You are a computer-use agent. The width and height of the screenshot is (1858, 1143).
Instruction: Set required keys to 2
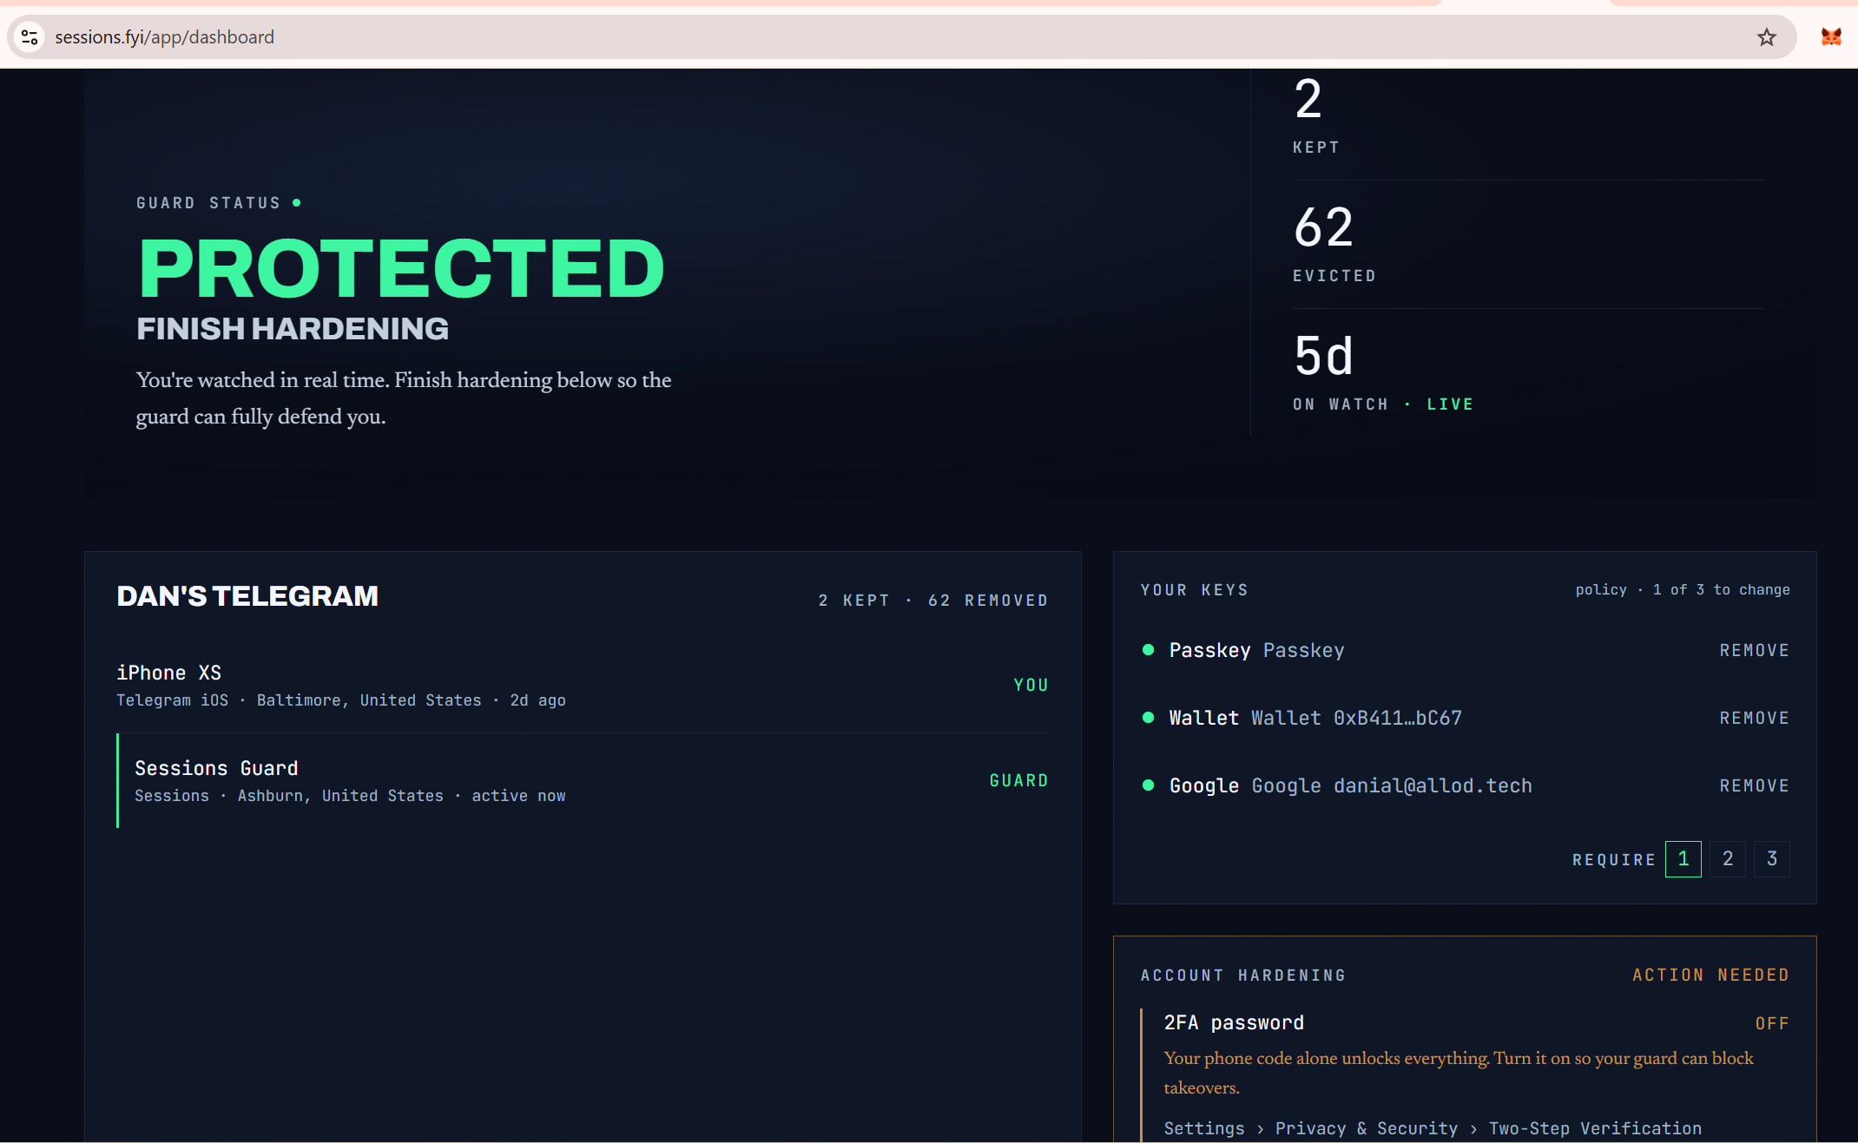pyautogui.click(x=1728, y=859)
